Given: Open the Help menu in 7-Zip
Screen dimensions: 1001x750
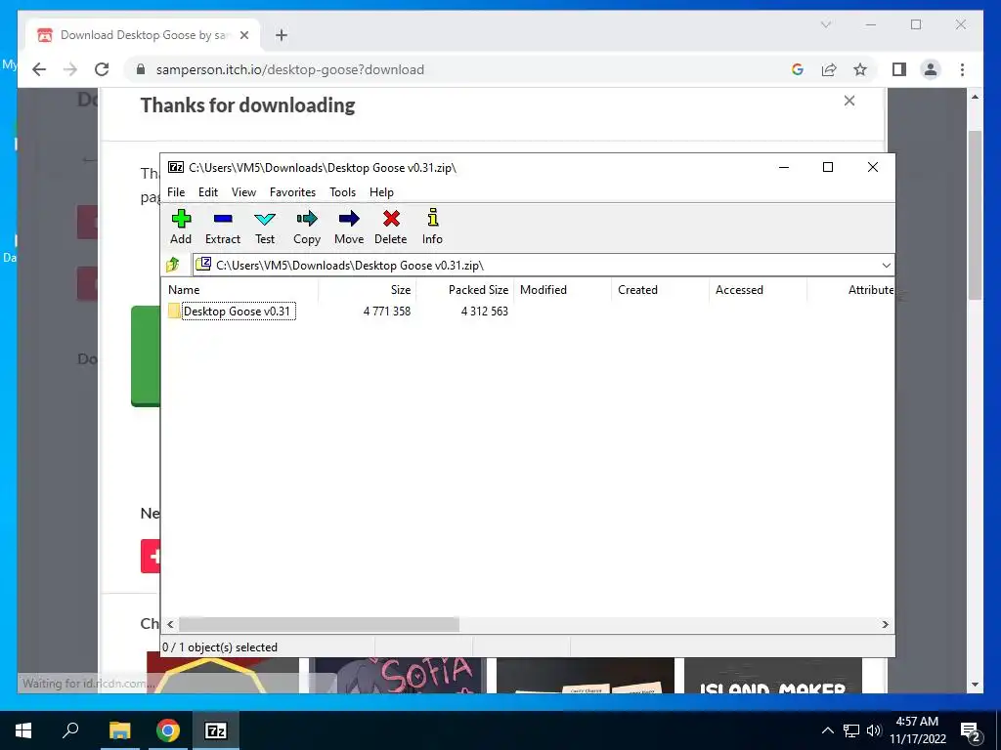Looking at the screenshot, I should click(x=381, y=192).
